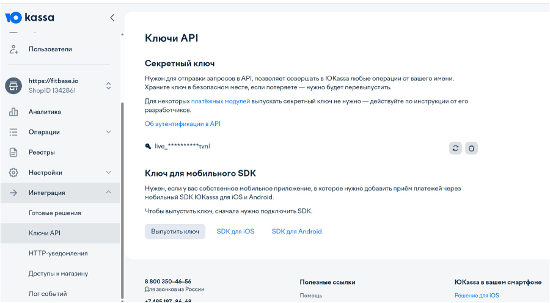Click the Выпустить ключ button

(x=175, y=232)
